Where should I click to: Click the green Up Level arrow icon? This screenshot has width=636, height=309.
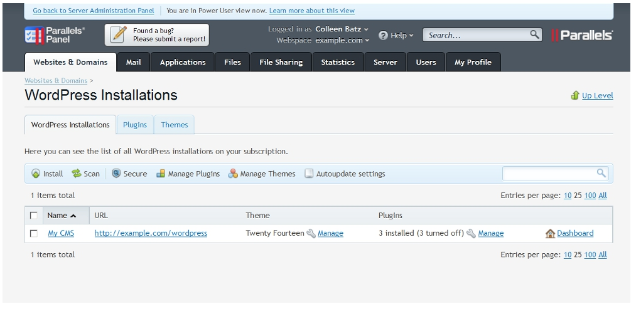(x=574, y=95)
